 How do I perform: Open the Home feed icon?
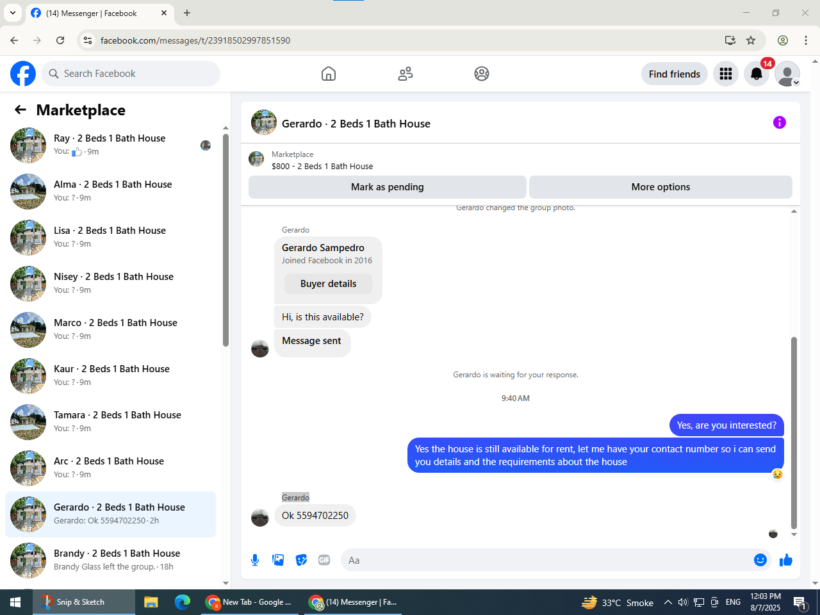point(329,74)
